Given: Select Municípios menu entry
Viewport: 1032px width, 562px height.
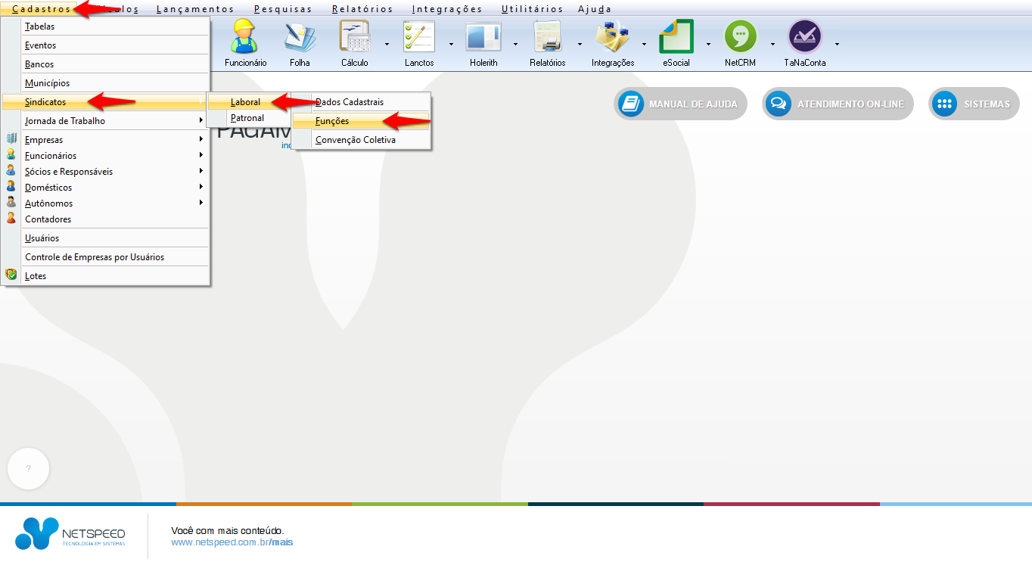Looking at the screenshot, I should coord(106,83).
